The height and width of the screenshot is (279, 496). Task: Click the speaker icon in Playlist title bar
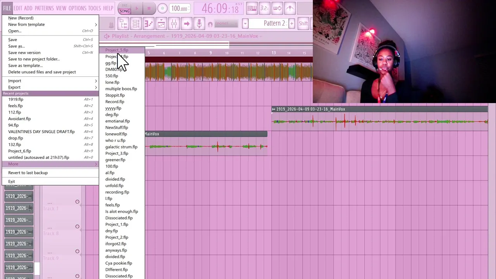tap(107, 36)
